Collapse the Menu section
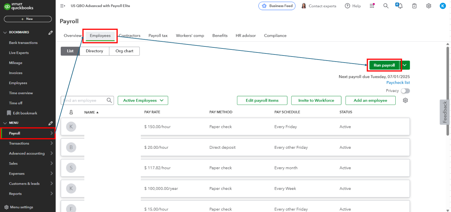The height and width of the screenshot is (212, 451). pos(5,123)
